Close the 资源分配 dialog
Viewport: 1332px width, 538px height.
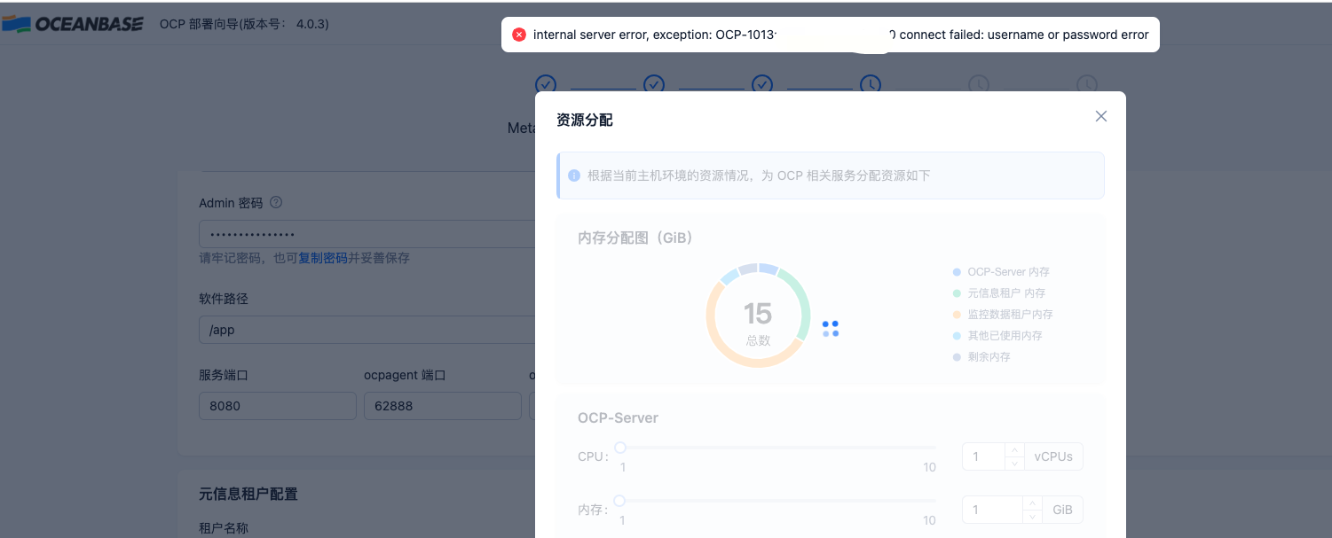coord(1101,116)
